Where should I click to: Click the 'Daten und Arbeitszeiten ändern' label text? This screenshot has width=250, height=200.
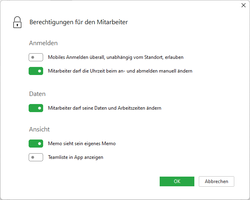(x=104, y=108)
